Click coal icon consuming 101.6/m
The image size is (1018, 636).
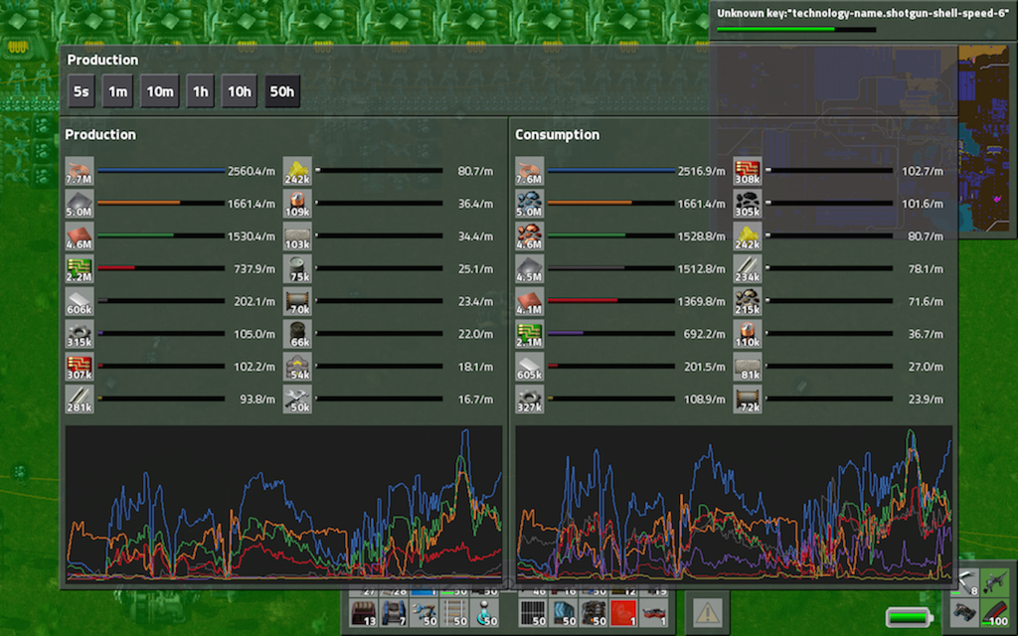tap(748, 204)
